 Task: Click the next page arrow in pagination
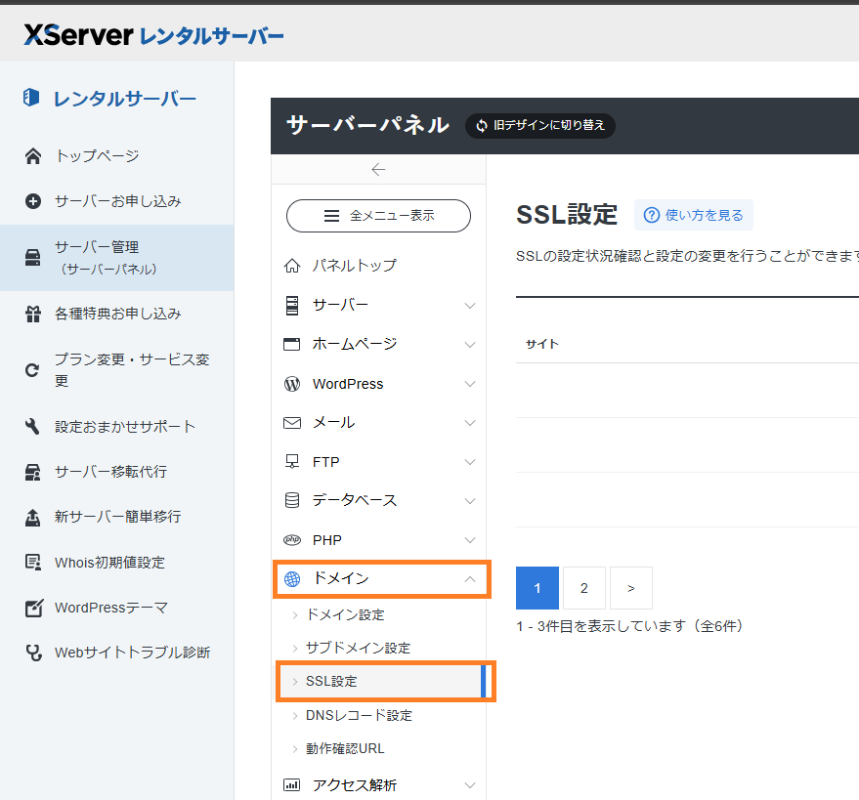[x=631, y=588]
